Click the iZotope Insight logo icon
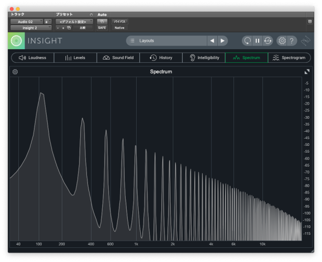The height and width of the screenshot is (262, 322). 16,41
